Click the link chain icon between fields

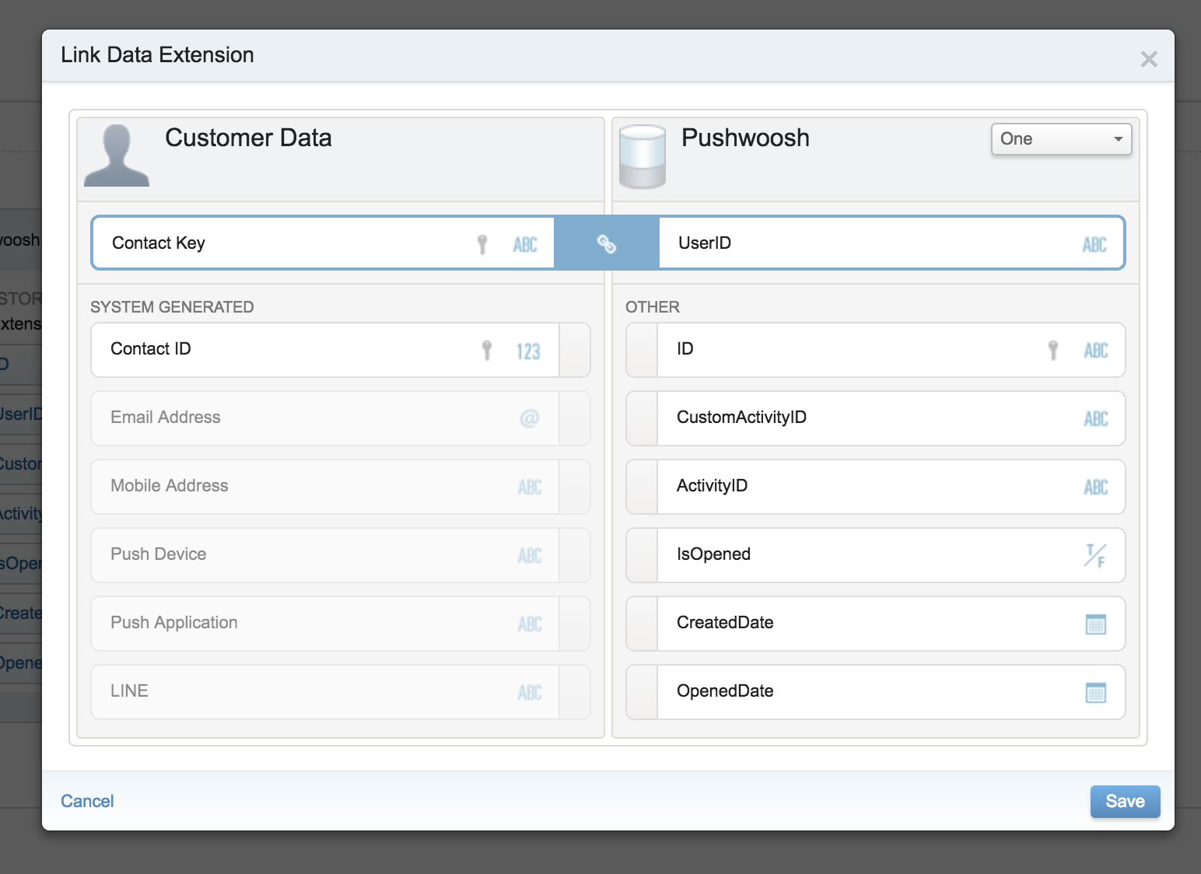tap(607, 243)
